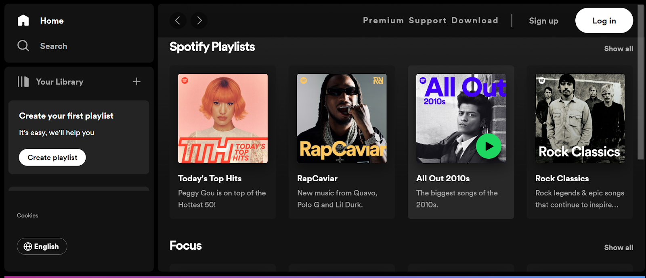Click the All Out 2010s title
Viewport: 646px width, 278px height.
point(443,178)
